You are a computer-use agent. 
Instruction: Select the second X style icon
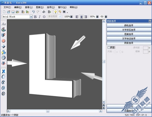(x=4, y=77)
